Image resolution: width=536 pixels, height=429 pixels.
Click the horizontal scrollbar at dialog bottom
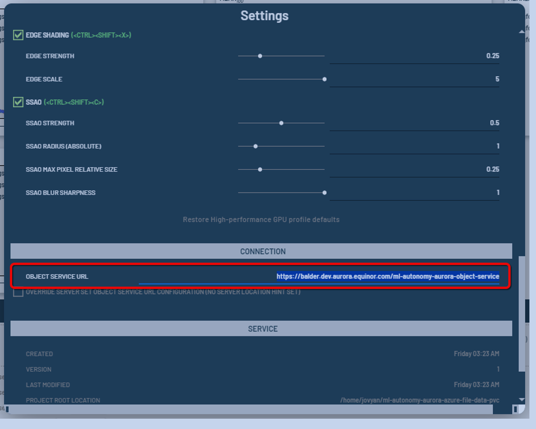(249, 410)
